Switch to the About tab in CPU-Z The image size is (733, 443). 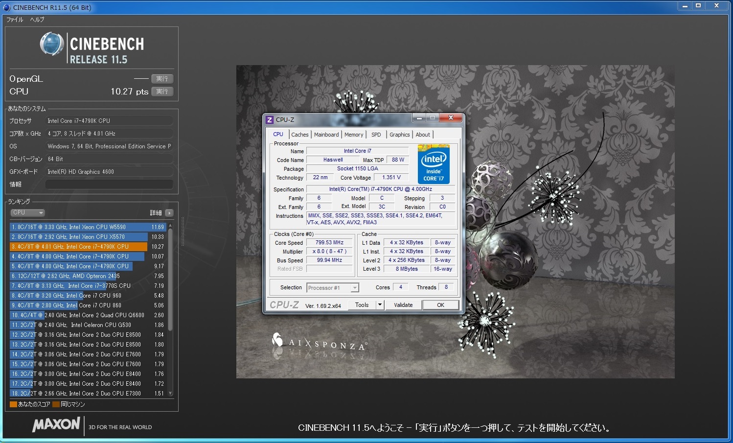pyautogui.click(x=423, y=135)
